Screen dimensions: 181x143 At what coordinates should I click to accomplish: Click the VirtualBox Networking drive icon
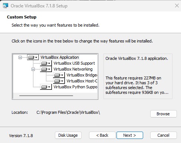[46, 69]
